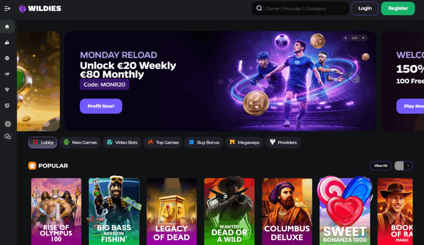Open the Buy Bonus category tab

(x=204, y=143)
